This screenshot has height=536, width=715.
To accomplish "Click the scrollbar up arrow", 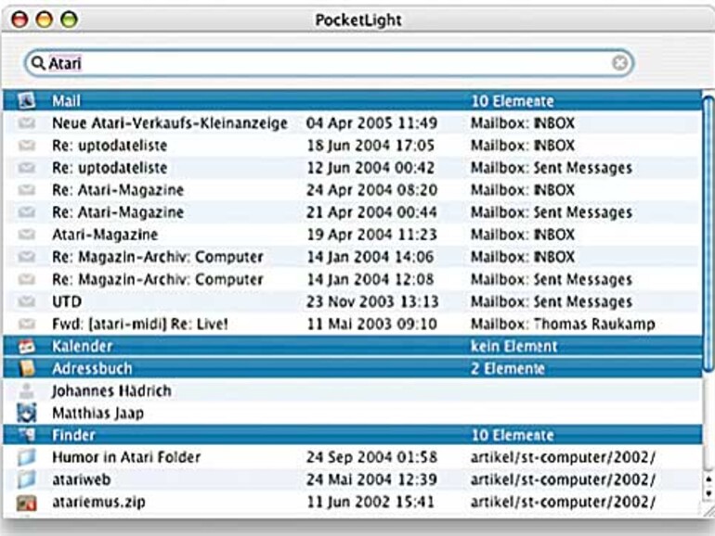I will point(708,479).
